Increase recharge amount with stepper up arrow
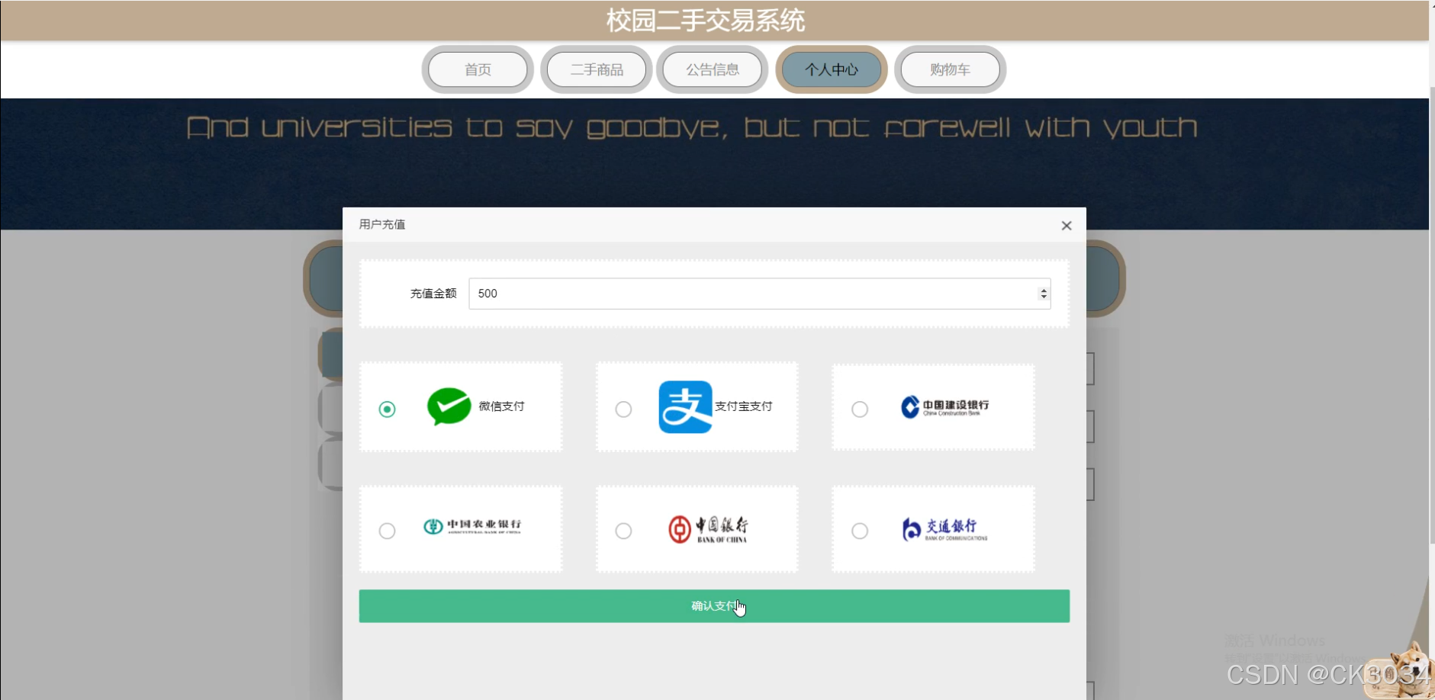Viewport: 1435px width, 700px height. [x=1044, y=290]
